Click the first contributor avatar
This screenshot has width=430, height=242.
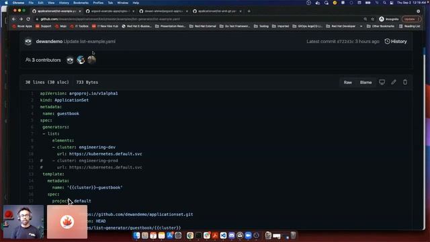pos(70,60)
